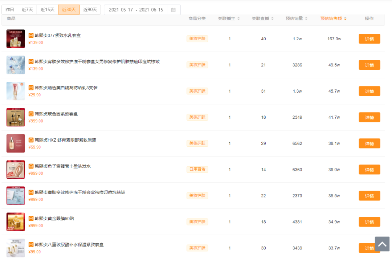The image size is (392, 260).
Task: Select the 近30天 time range tab
Action: (x=69, y=9)
